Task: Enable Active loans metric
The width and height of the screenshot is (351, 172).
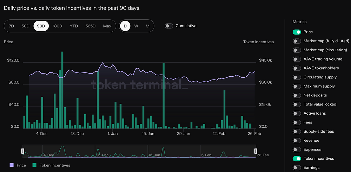Action: pyautogui.click(x=297, y=114)
